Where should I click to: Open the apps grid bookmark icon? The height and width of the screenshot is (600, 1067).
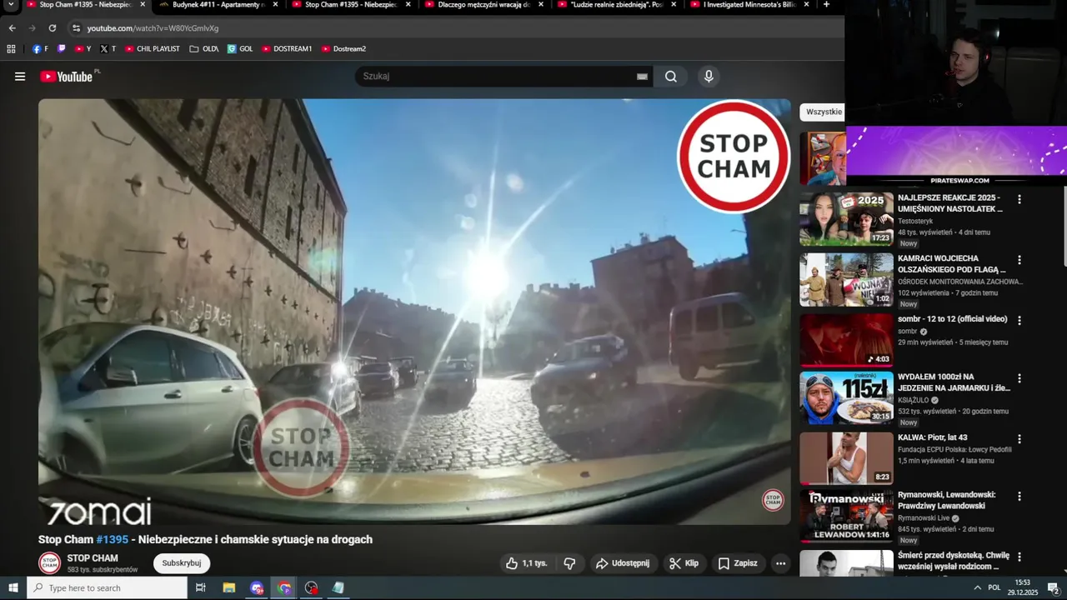(12, 49)
